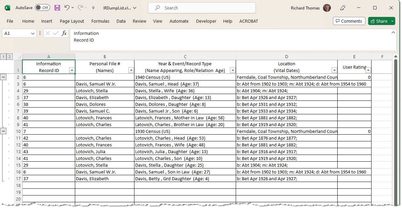Open the User Rating filter dropdown

368,70
